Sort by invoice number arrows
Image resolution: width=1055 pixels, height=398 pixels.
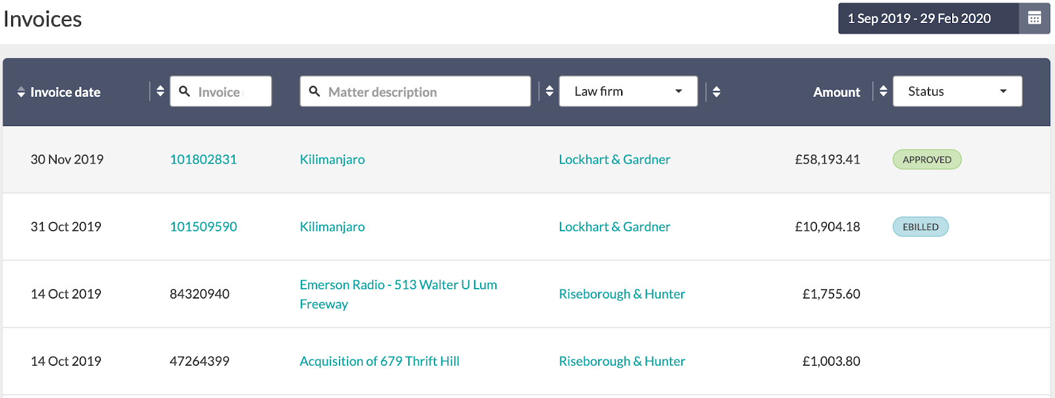pyautogui.click(x=160, y=91)
